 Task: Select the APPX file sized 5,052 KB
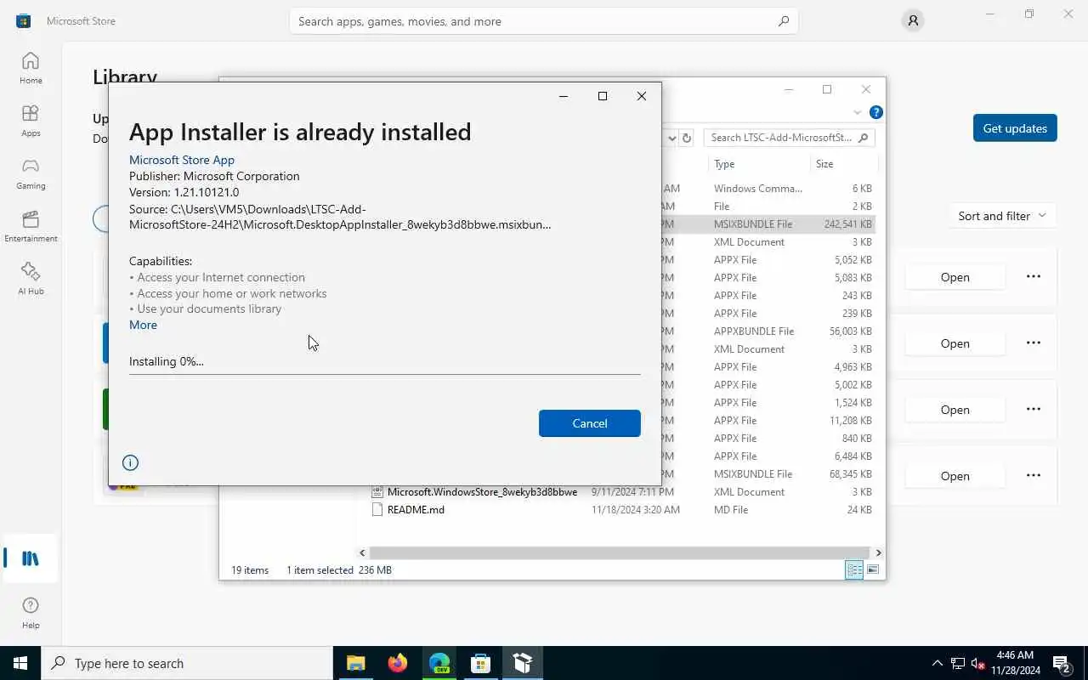point(769,260)
